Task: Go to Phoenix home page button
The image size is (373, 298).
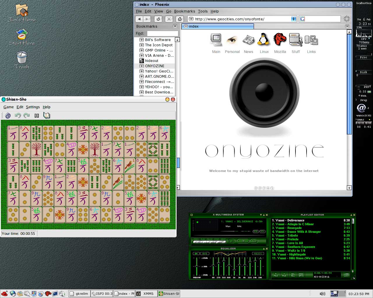Action: (180, 19)
